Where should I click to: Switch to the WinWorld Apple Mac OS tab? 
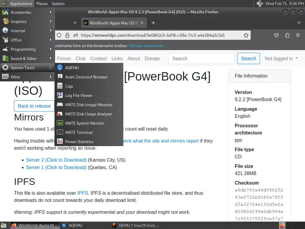[x=114, y=23]
